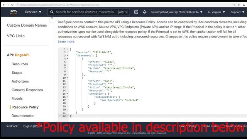Collapse the Statement fold at line 3
The height and width of the screenshot is (139, 247).
click(68, 56)
